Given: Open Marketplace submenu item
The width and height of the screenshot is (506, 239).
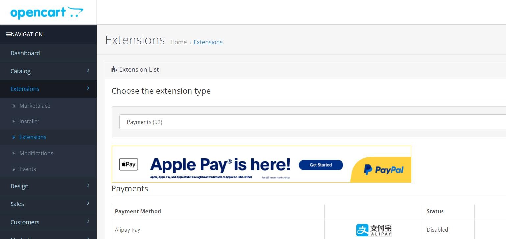Looking at the screenshot, I should pos(35,106).
